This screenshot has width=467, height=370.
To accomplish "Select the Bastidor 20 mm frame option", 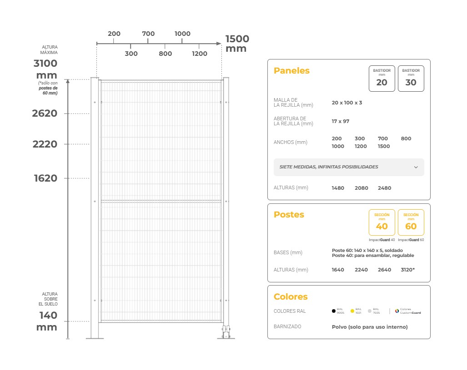I will point(382,79).
